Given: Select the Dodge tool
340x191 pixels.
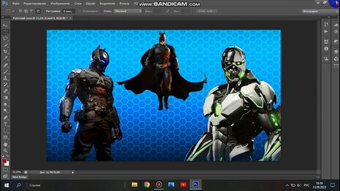Looking at the screenshot, I should (5, 111).
